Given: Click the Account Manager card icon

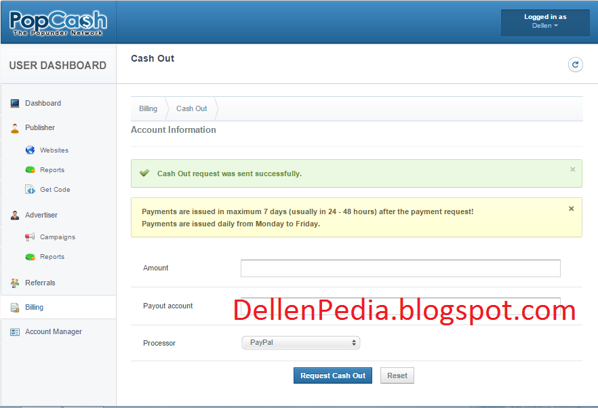Looking at the screenshot, I should [x=15, y=332].
